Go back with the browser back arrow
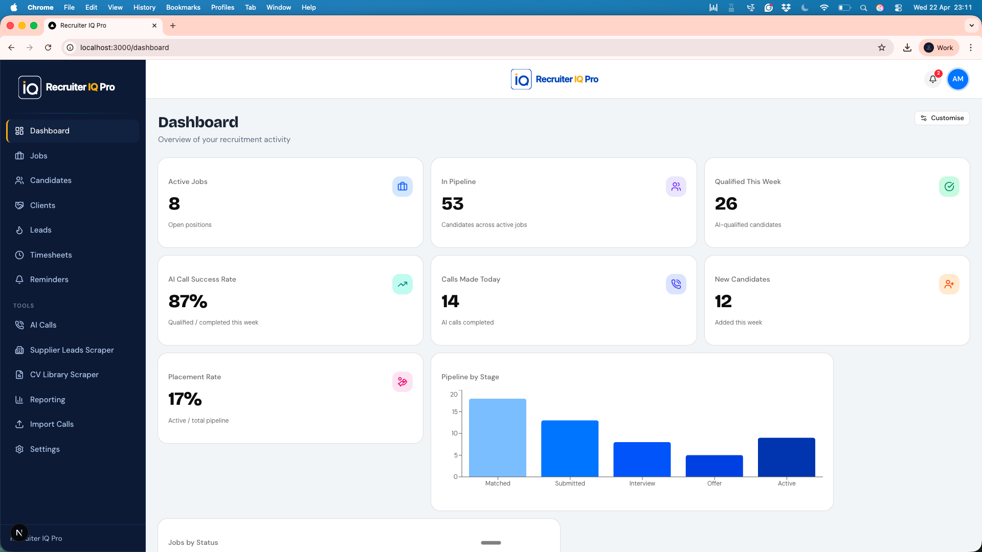982x552 pixels. coord(11,48)
